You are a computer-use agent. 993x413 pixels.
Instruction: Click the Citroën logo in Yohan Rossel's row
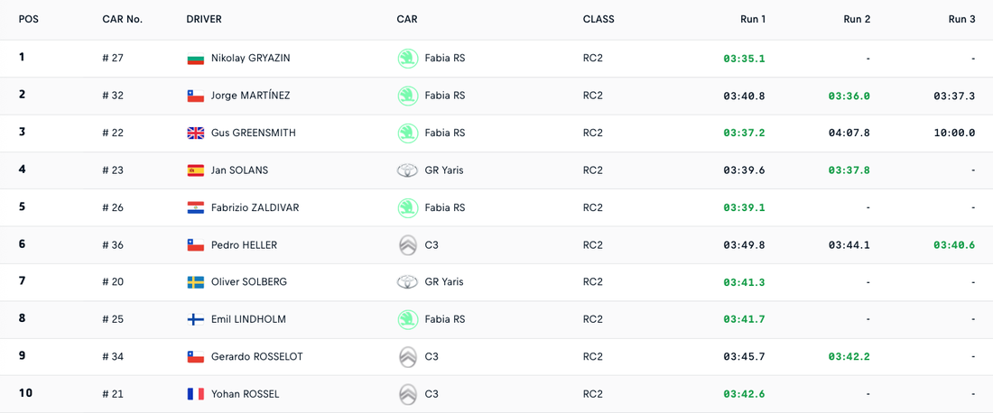(408, 394)
